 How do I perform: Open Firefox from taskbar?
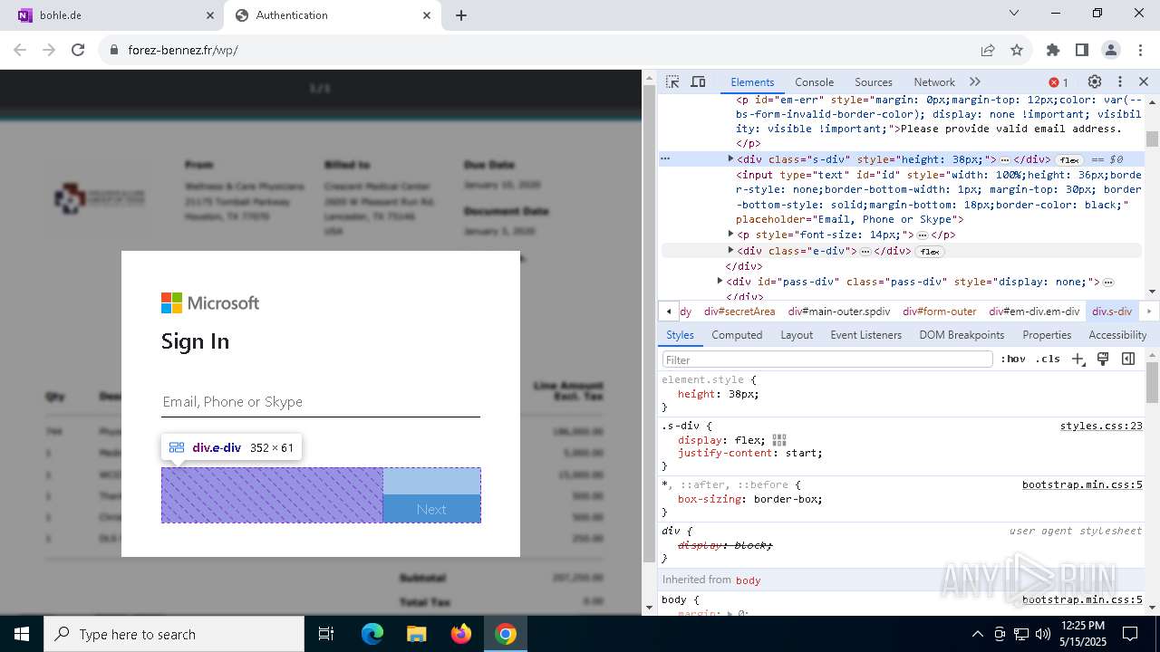coord(460,634)
